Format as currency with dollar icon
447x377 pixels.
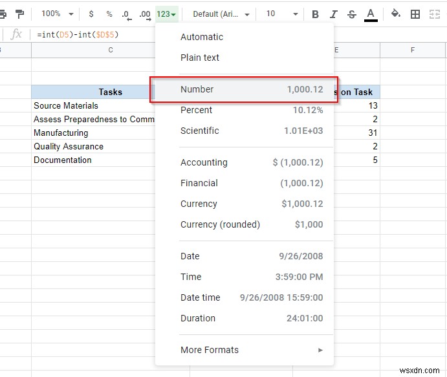pyautogui.click(x=91, y=14)
